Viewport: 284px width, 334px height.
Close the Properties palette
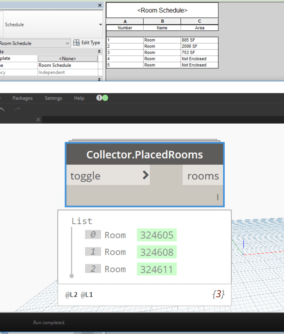(100, 5)
